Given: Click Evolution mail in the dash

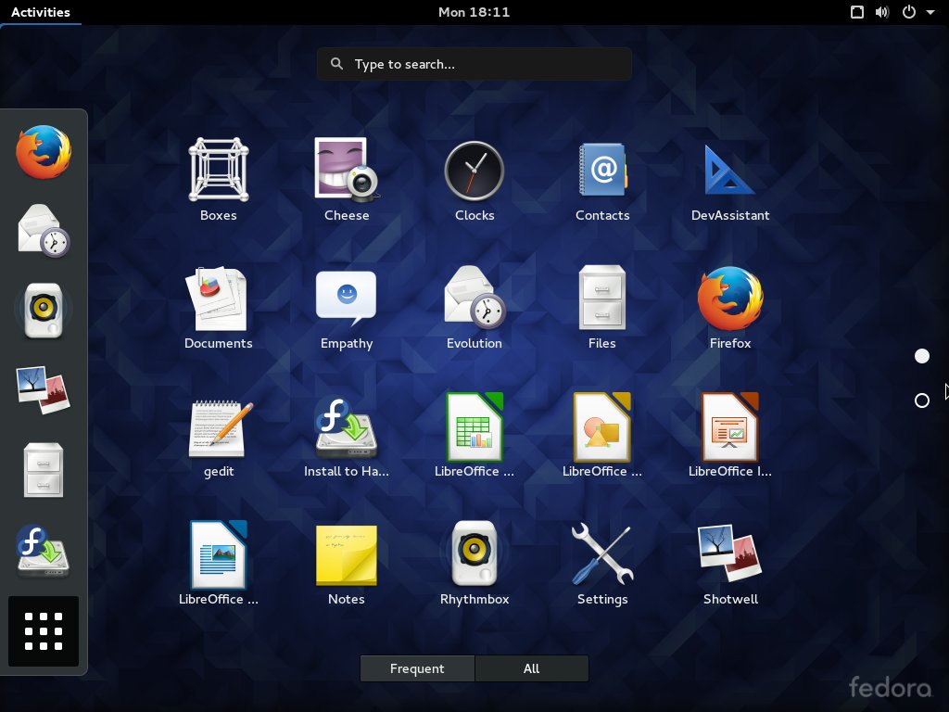Looking at the screenshot, I should 44,231.
